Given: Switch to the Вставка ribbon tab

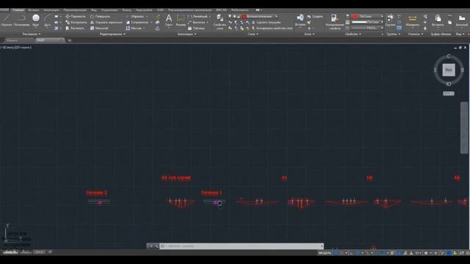Looking at the screenshot, I should click(x=34, y=10).
